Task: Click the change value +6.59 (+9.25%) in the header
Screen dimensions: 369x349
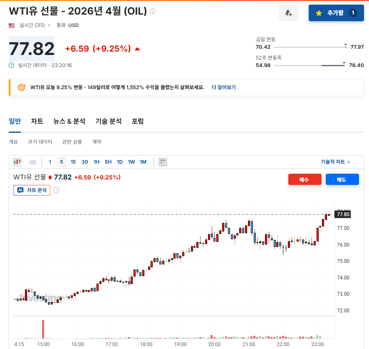Action: (98, 49)
